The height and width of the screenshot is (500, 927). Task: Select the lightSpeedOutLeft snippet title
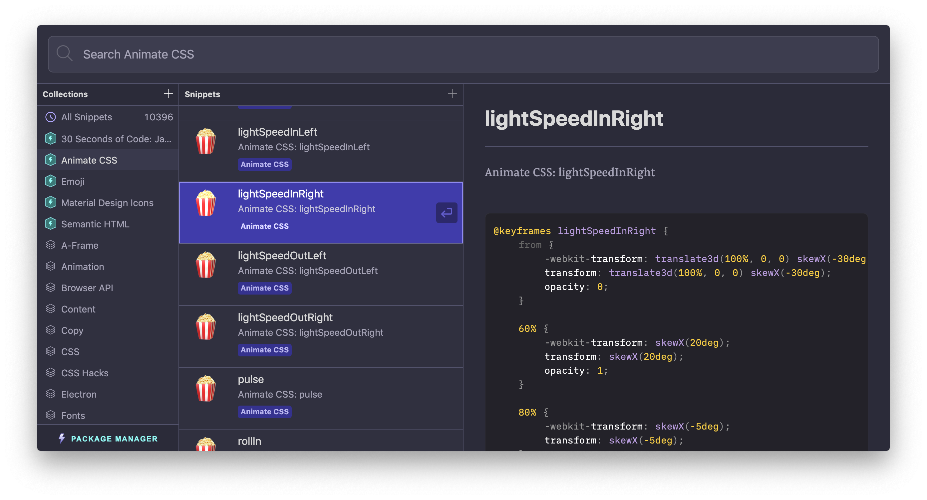tap(282, 255)
